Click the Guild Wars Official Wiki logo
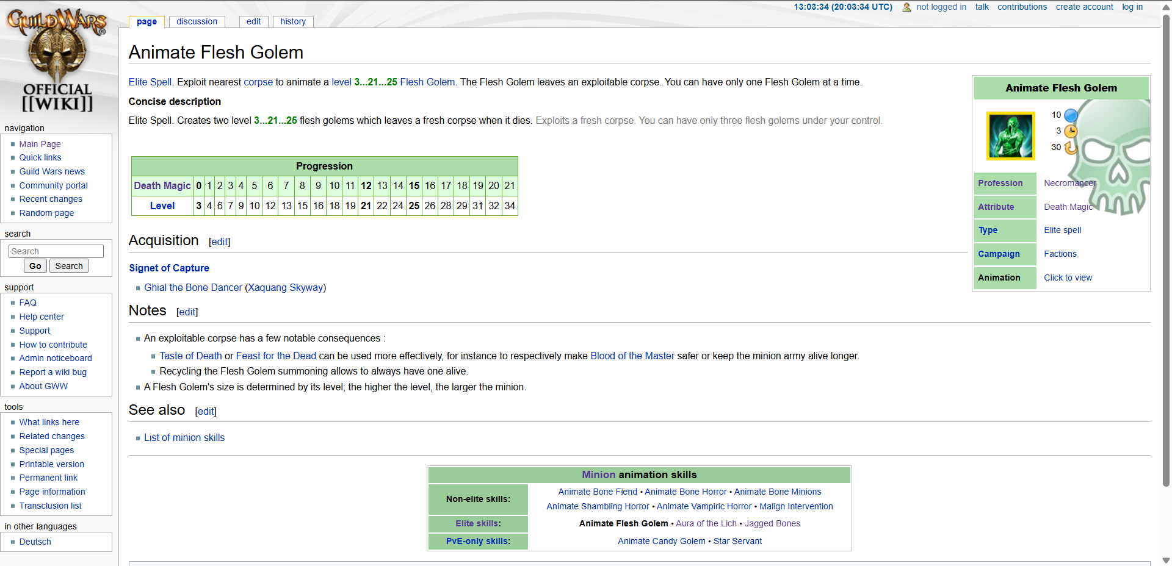Image resolution: width=1172 pixels, height=566 pixels. click(x=57, y=60)
